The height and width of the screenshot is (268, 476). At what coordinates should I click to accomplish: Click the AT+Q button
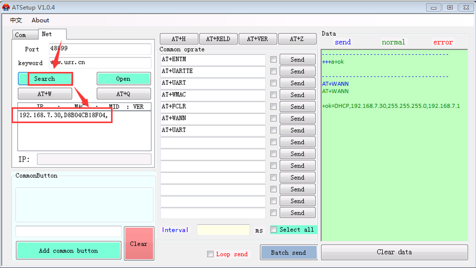pyautogui.click(x=123, y=94)
